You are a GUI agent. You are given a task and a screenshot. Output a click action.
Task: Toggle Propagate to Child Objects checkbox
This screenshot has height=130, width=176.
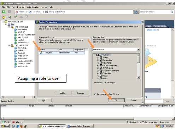click(x=95, y=94)
